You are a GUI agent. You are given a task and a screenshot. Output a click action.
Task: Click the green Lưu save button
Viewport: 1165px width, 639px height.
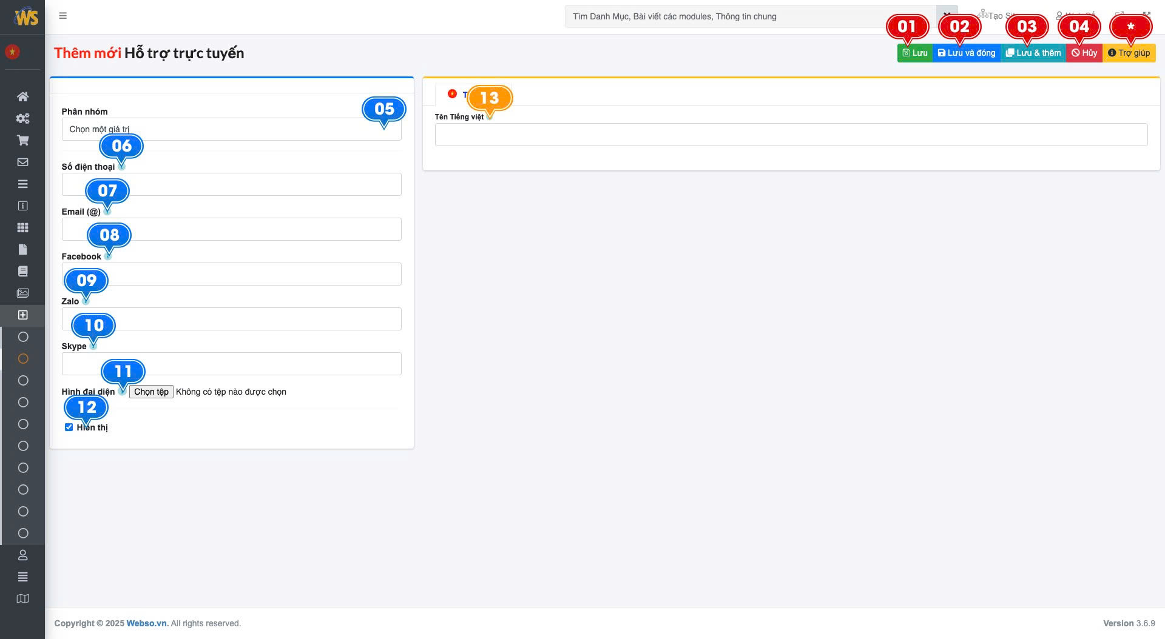pos(914,53)
